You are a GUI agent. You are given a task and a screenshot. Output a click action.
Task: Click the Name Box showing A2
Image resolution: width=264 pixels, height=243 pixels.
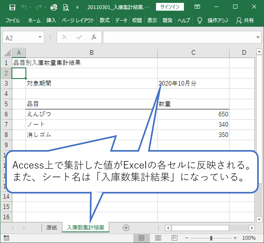(20, 37)
